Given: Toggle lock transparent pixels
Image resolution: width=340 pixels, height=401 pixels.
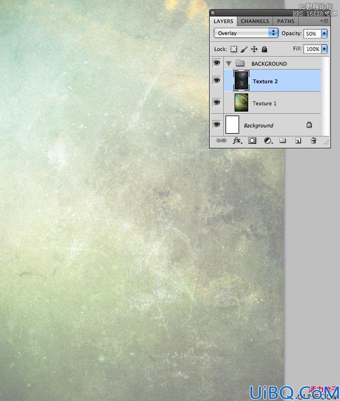Looking at the screenshot, I should pyautogui.click(x=233, y=49).
